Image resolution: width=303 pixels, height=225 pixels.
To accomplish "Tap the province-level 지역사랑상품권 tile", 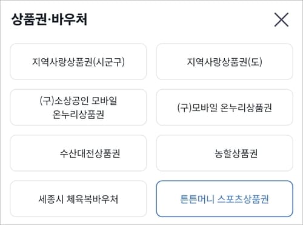I will point(224,62).
